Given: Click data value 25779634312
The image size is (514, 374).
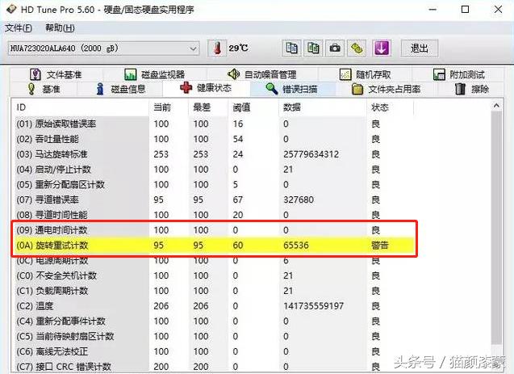Looking at the screenshot, I should pos(311,154).
